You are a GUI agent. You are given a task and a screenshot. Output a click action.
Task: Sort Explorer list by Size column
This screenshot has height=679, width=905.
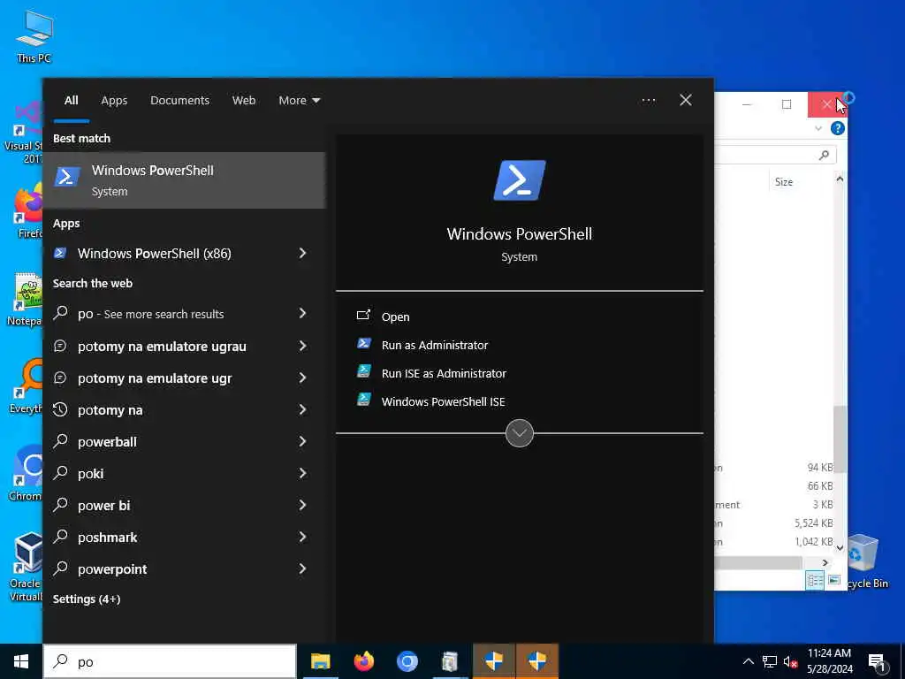pos(784,182)
